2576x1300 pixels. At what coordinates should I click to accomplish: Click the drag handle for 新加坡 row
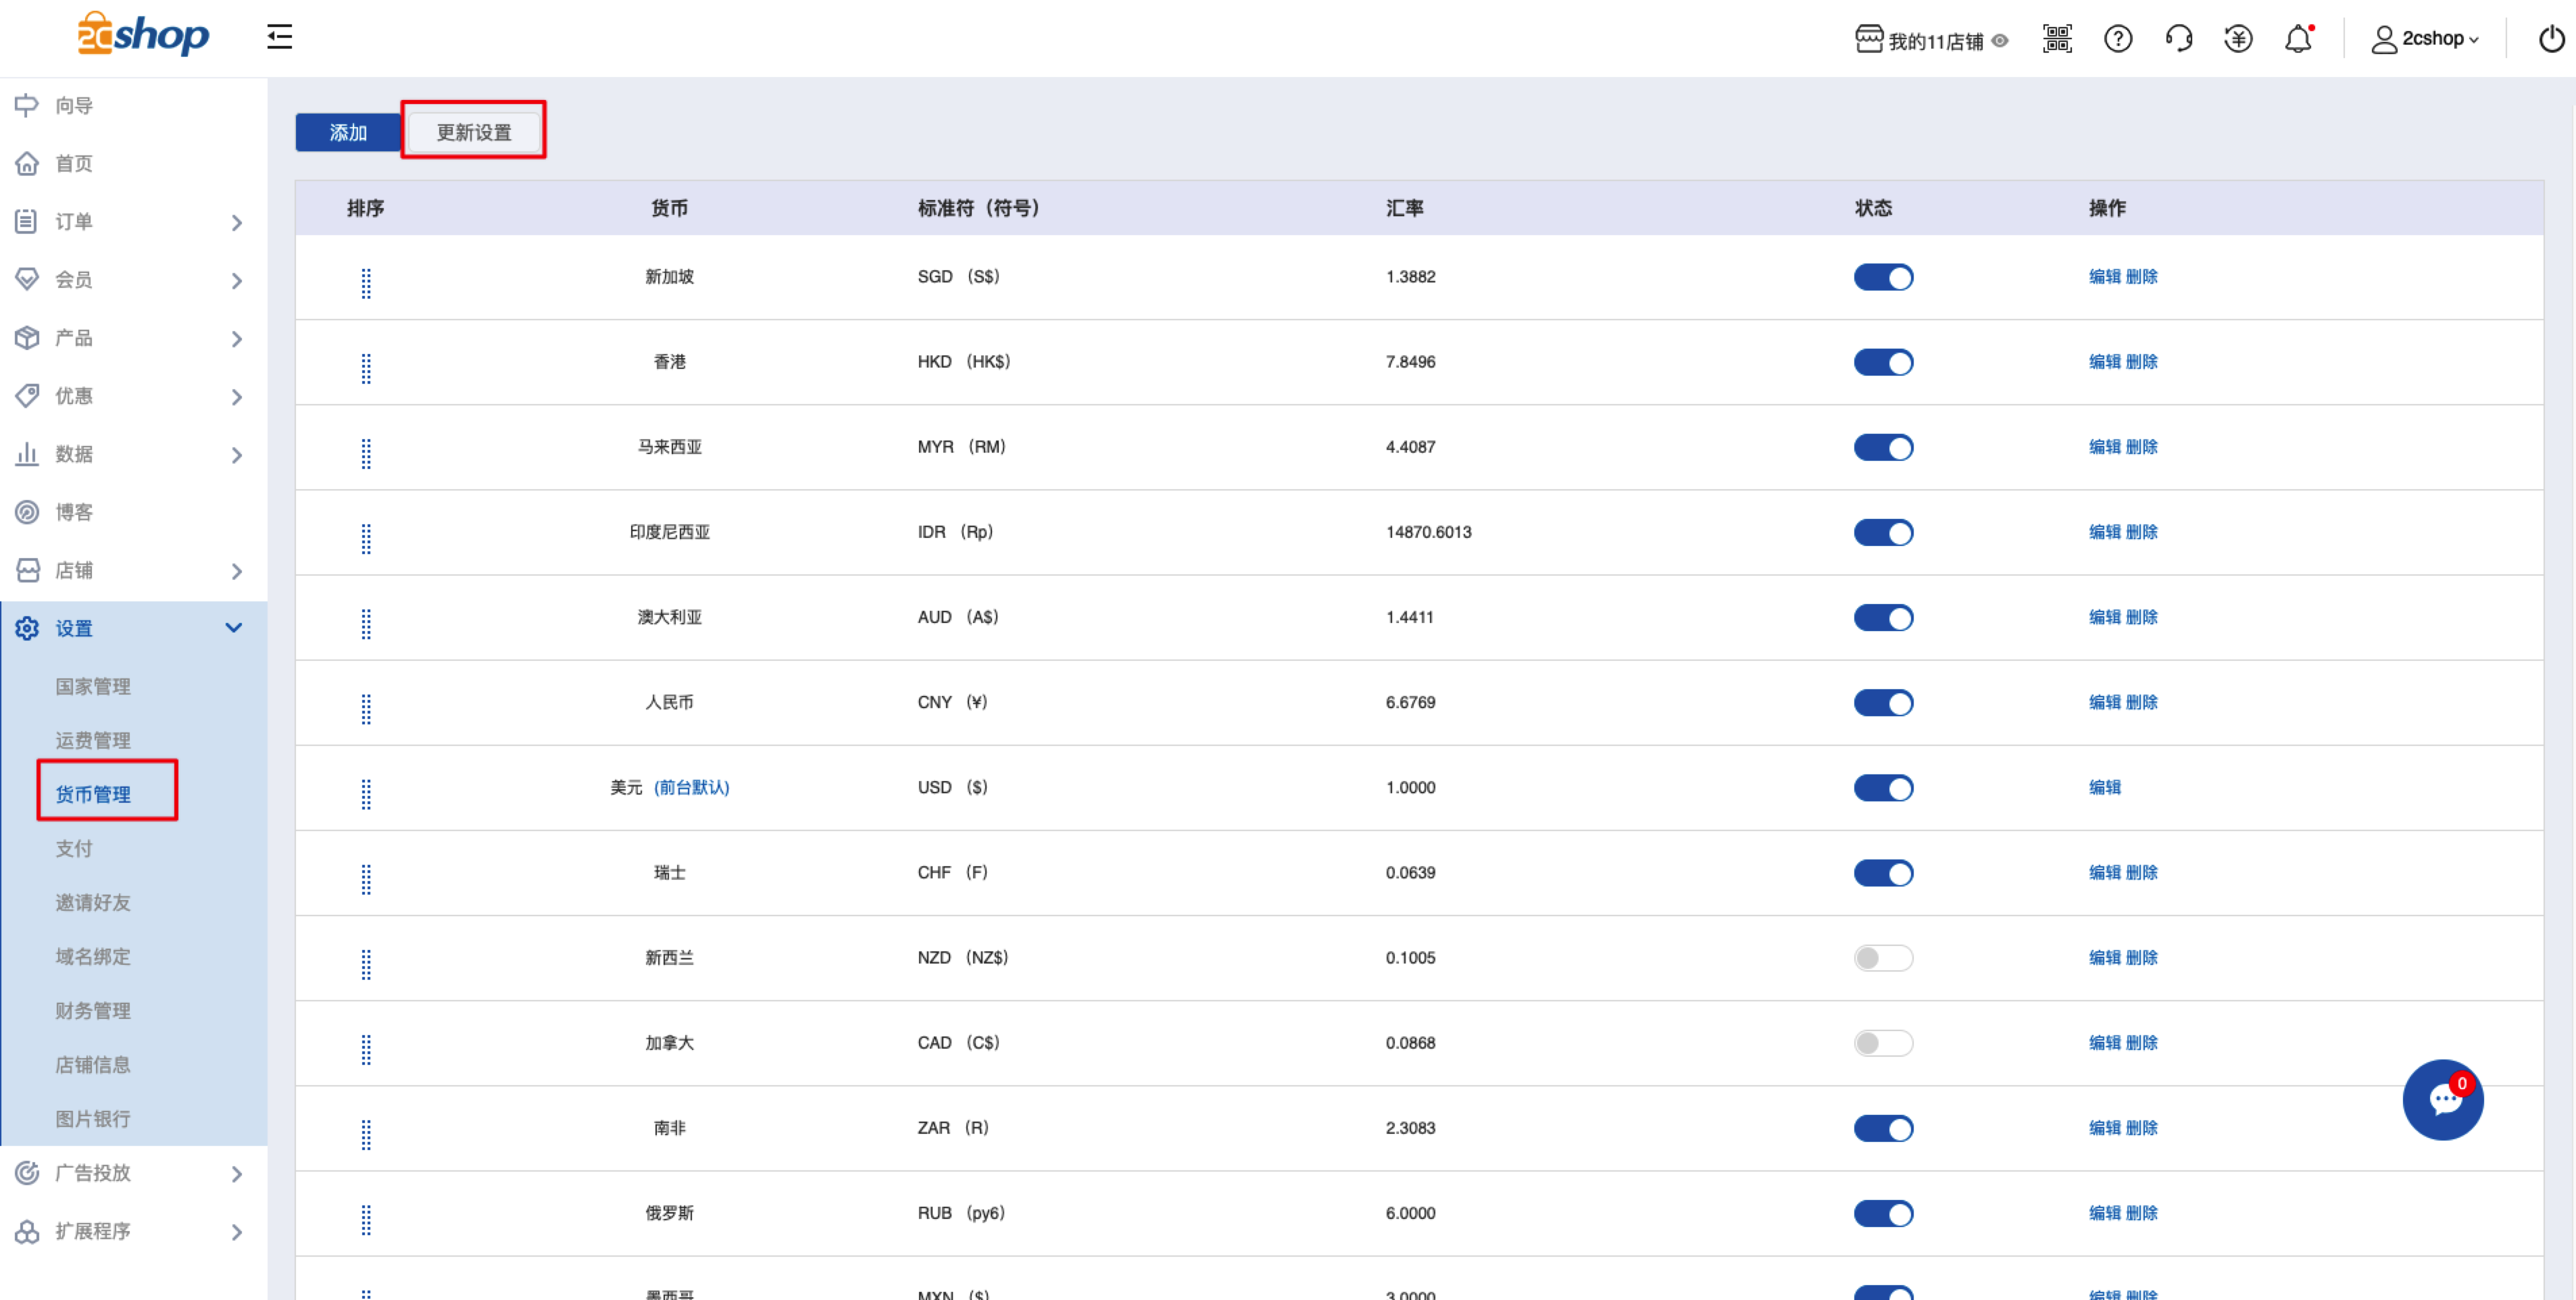(x=366, y=283)
